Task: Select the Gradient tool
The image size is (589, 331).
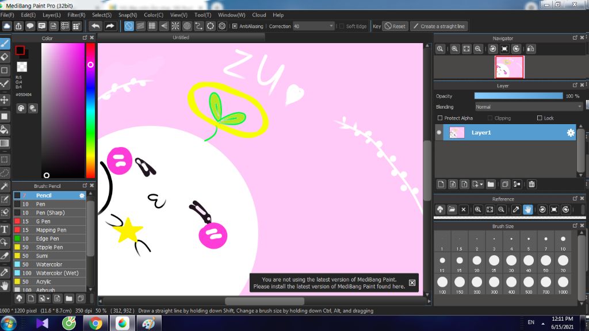Action: coord(5,143)
